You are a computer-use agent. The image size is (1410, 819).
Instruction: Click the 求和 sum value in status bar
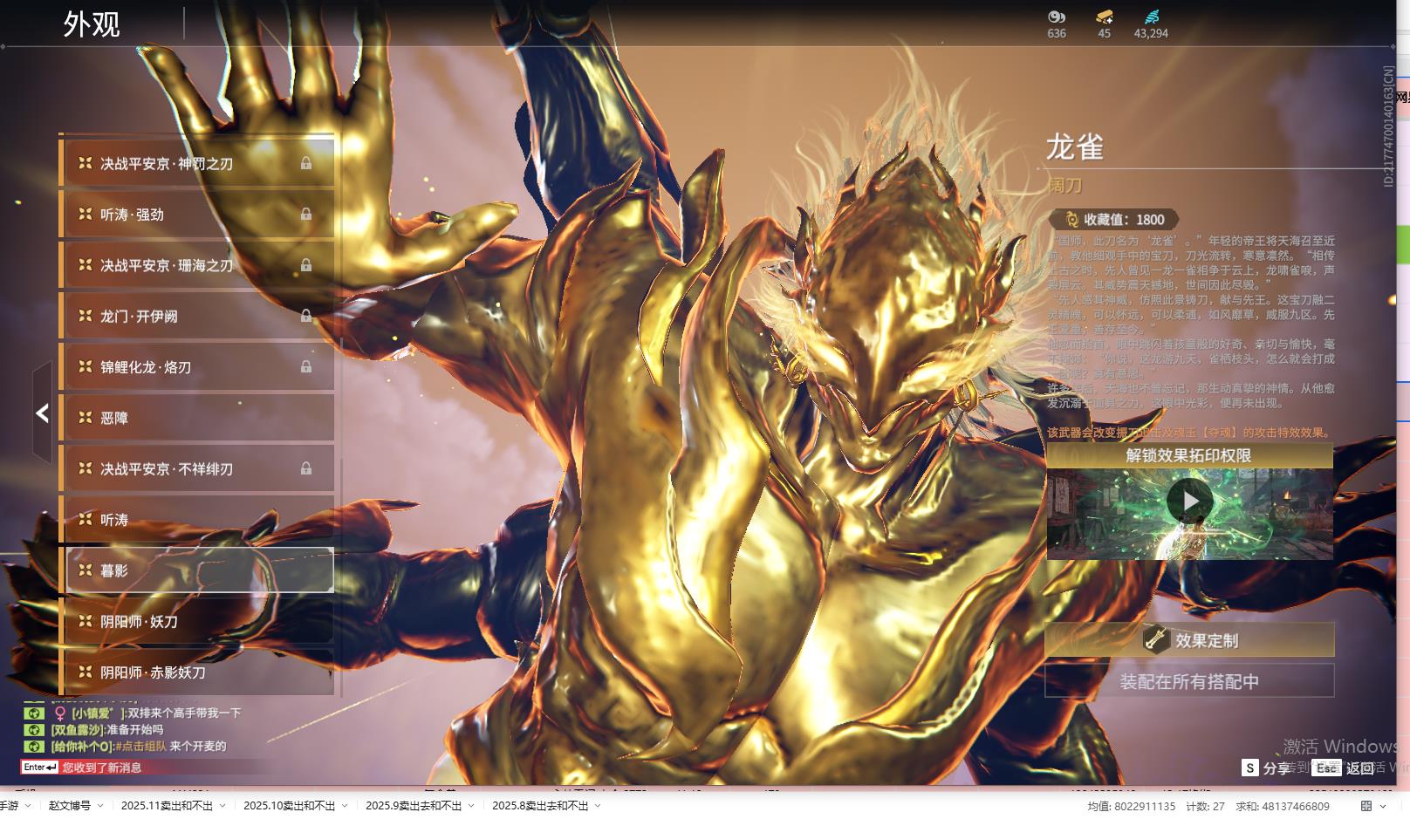[x=1283, y=806]
